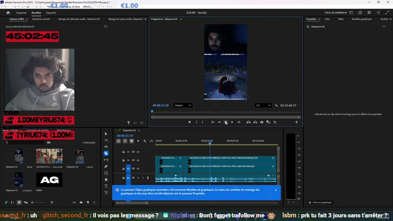The height and width of the screenshot is (221, 393).
Task: Go to Out point
Action: coord(239,122)
